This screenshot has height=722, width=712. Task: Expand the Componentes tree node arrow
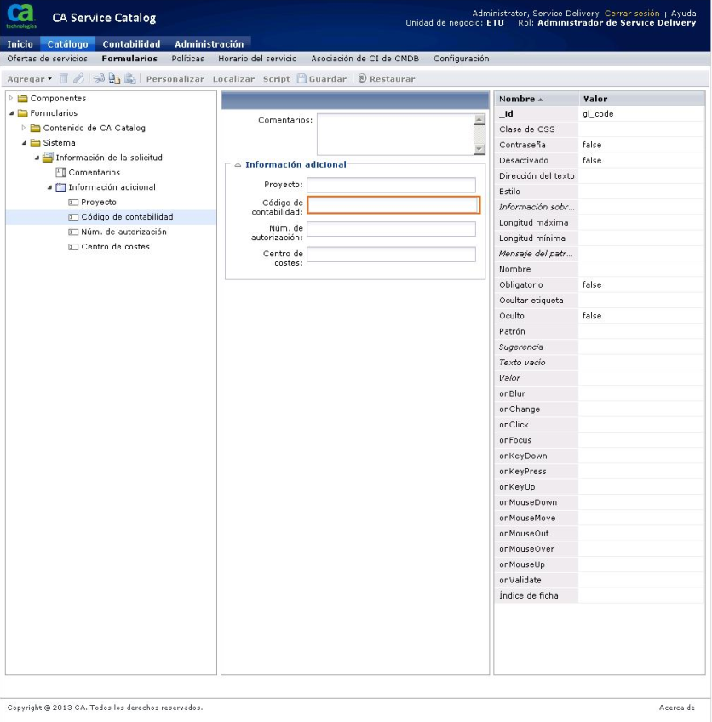[11, 98]
